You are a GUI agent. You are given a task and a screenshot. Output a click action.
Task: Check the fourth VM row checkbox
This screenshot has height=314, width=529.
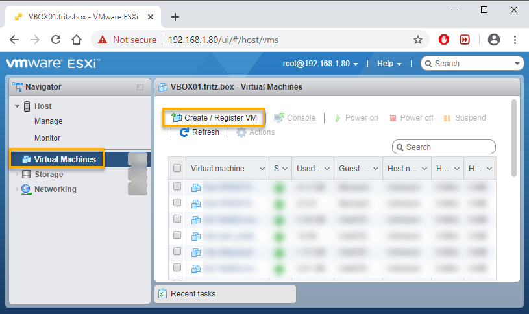pos(177,235)
